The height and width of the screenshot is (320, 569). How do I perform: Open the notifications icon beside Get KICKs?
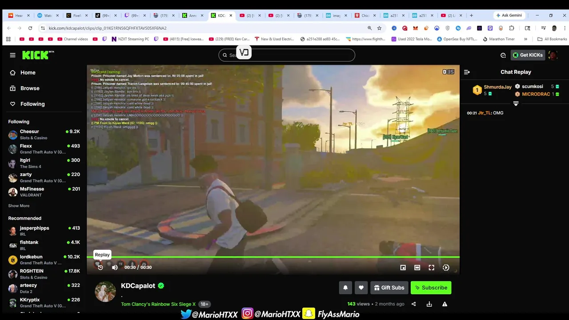tap(503, 55)
